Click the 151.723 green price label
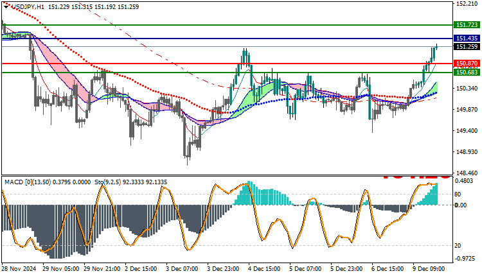This screenshot has height=276, width=482. pyautogui.click(x=467, y=25)
